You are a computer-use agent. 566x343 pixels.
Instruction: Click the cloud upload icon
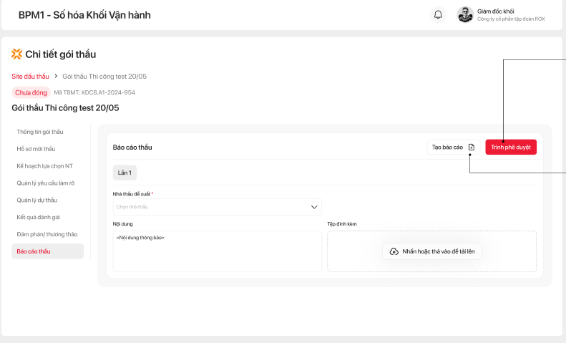coord(394,251)
